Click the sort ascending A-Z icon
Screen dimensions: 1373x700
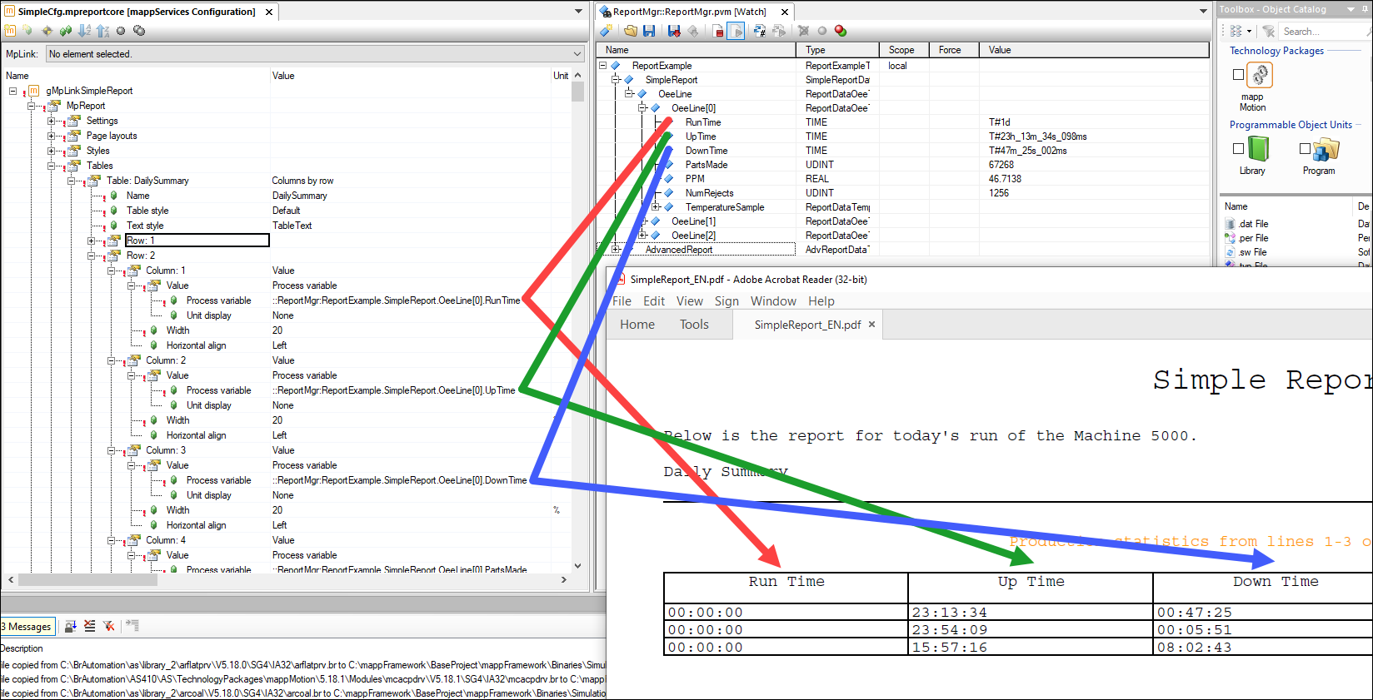point(84,31)
